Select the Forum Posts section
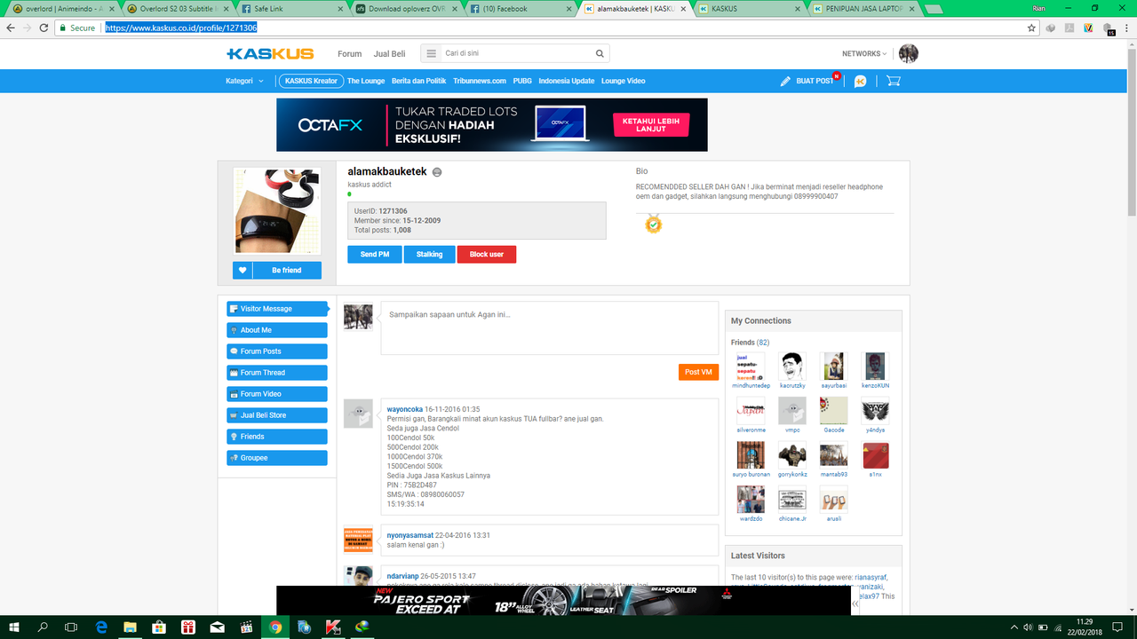Viewport: 1137px width, 639px height. tap(277, 351)
